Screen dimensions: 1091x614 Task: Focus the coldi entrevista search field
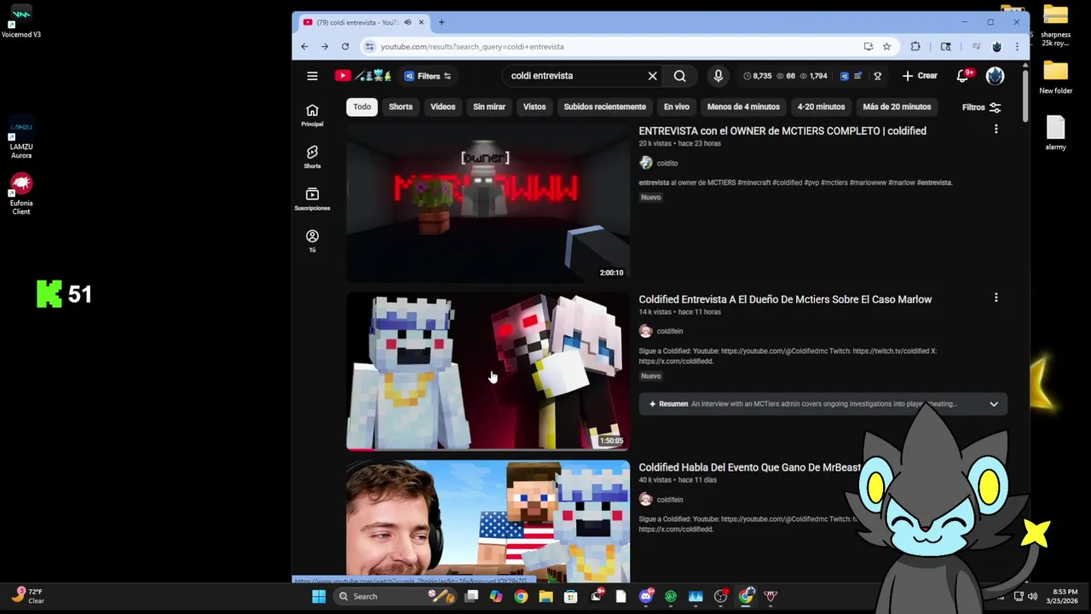pyautogui.click(x=575, y=76)
